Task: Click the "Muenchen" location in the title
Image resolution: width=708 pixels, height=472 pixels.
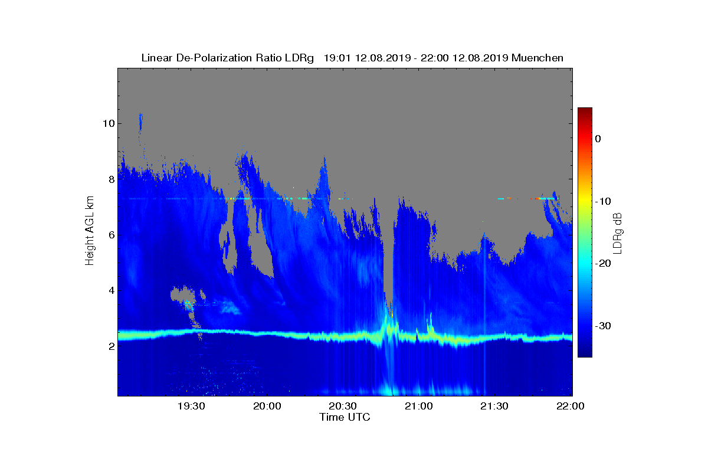Action: pos(537,58)
